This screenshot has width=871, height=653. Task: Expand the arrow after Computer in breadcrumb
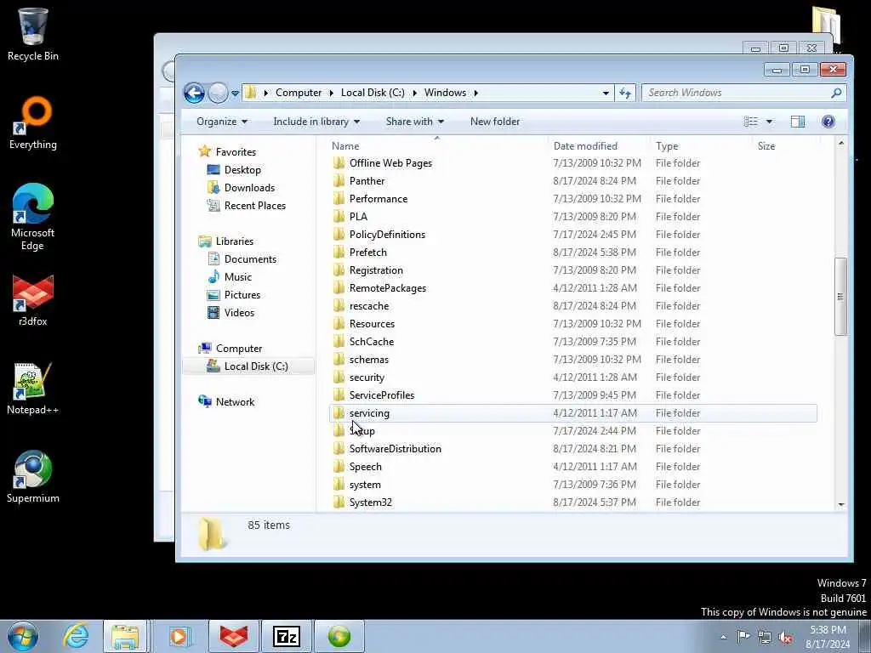coord(333,93)
